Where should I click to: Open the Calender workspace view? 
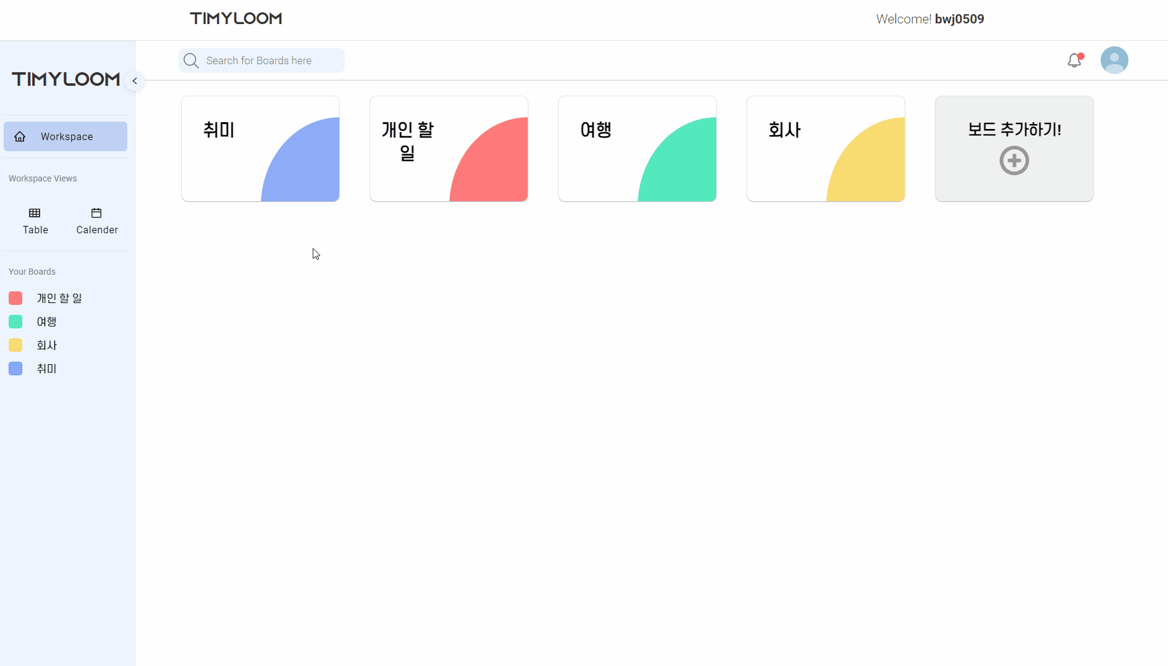point(96,220)
